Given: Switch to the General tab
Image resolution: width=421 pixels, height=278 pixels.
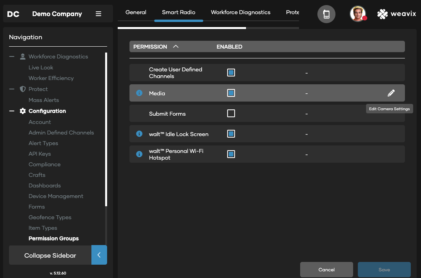Looking at the screenshot, I should 136,12.
